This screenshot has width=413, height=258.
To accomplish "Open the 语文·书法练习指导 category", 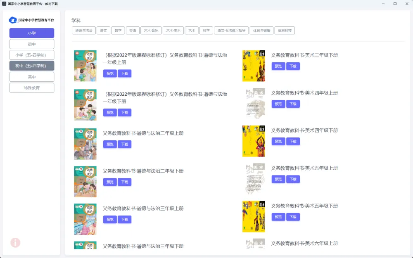I will 231,30.
